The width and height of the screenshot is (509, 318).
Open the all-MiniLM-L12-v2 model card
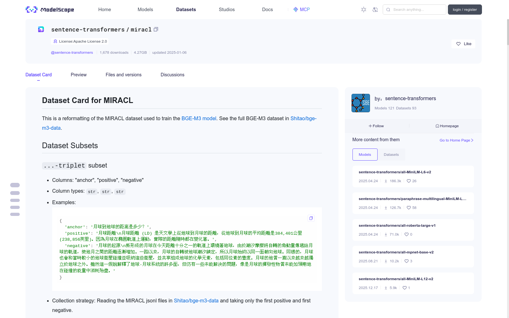click(x=413, y=283)
